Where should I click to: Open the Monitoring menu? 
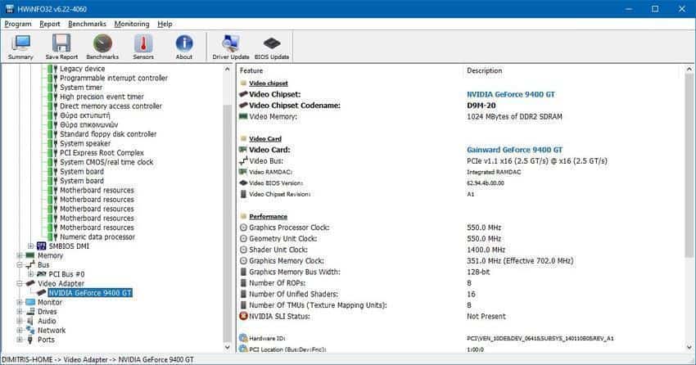(x=132, y=24)
